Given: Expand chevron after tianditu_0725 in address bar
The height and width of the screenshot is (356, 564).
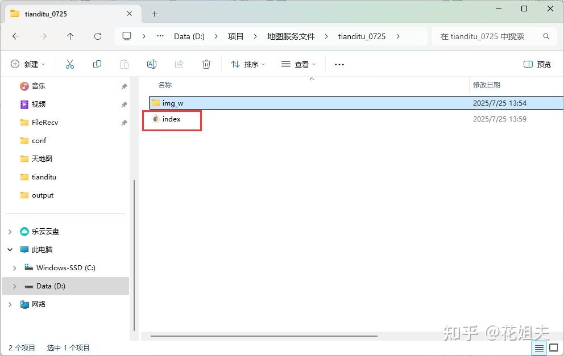Looking at the screenshot, I should pyautogui.click(x=398, y=36).
